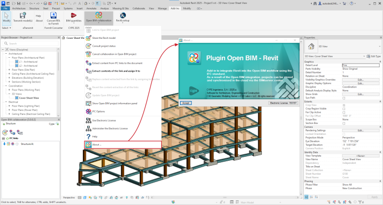
Task: Open the hamburger menu beside IFC links
Action: (3, 138)
